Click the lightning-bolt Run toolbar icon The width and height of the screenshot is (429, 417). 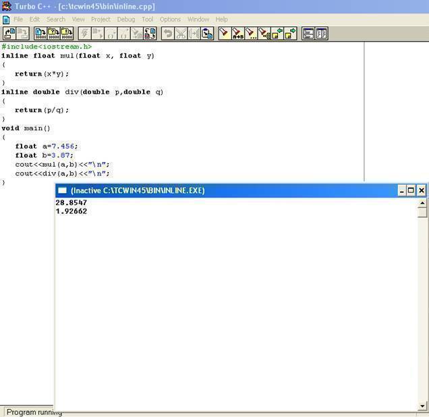click(x=84, y=34)
